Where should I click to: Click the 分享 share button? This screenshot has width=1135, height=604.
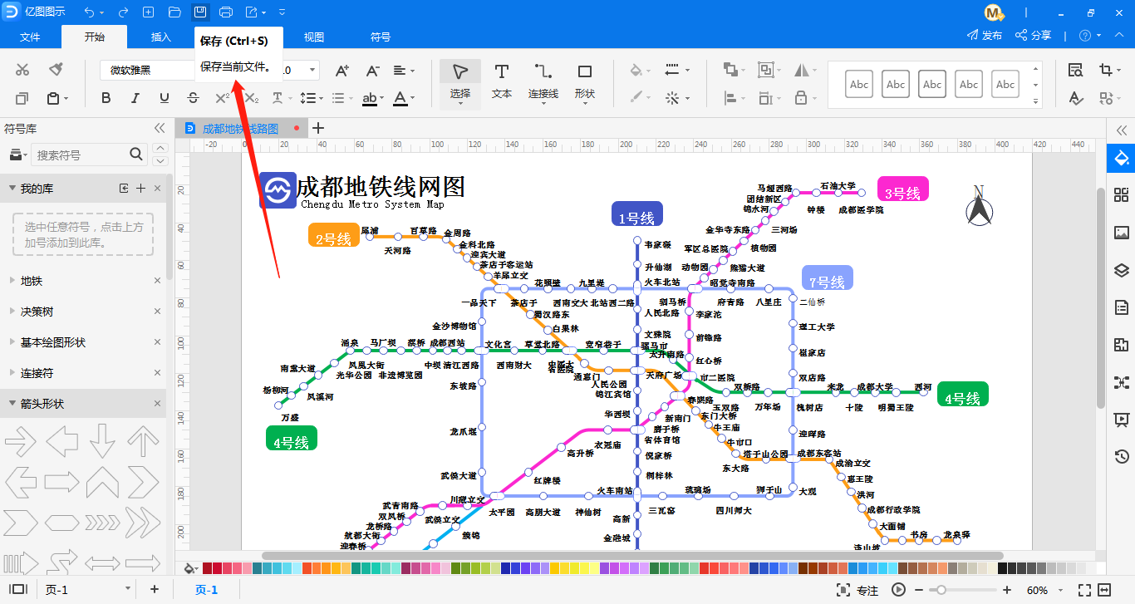tap(1034, 36)
